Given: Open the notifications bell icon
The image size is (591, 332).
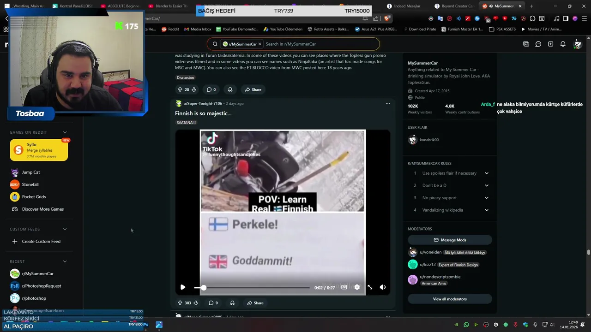Looking at the screenshot, I should (x=563, y=44).
